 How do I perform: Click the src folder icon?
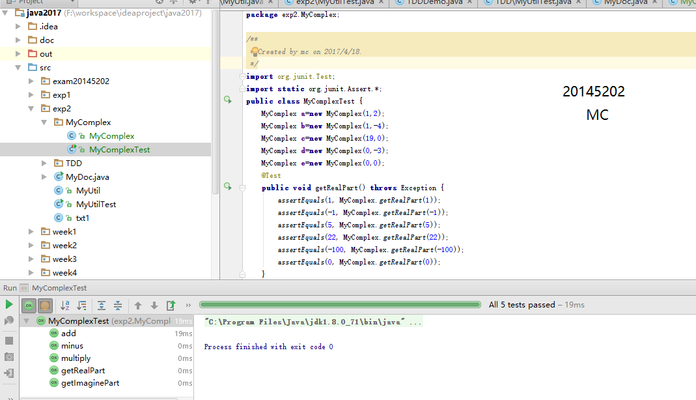click(33, 68)
